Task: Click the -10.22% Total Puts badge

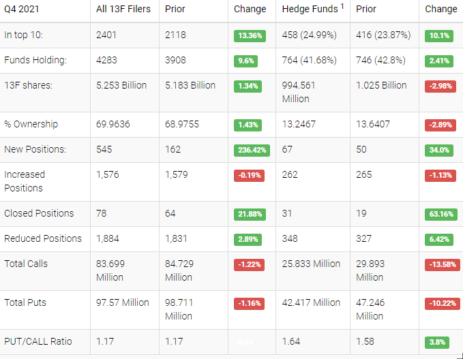Action: point(440,303)
